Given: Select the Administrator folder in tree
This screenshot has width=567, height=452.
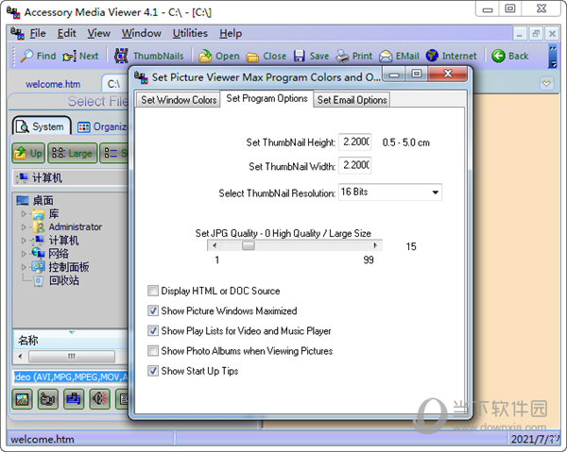Looking at the screenshot, I should pos(76,227).
